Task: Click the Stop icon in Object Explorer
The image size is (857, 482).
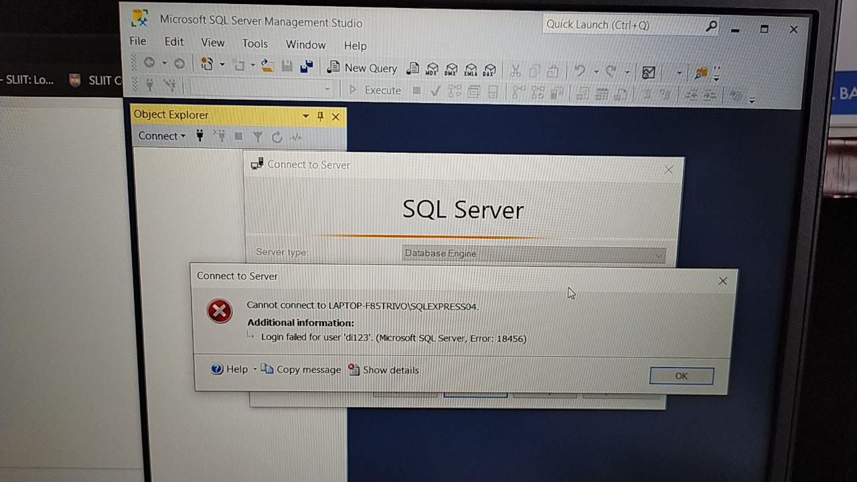Action: (x=238, y=137)
